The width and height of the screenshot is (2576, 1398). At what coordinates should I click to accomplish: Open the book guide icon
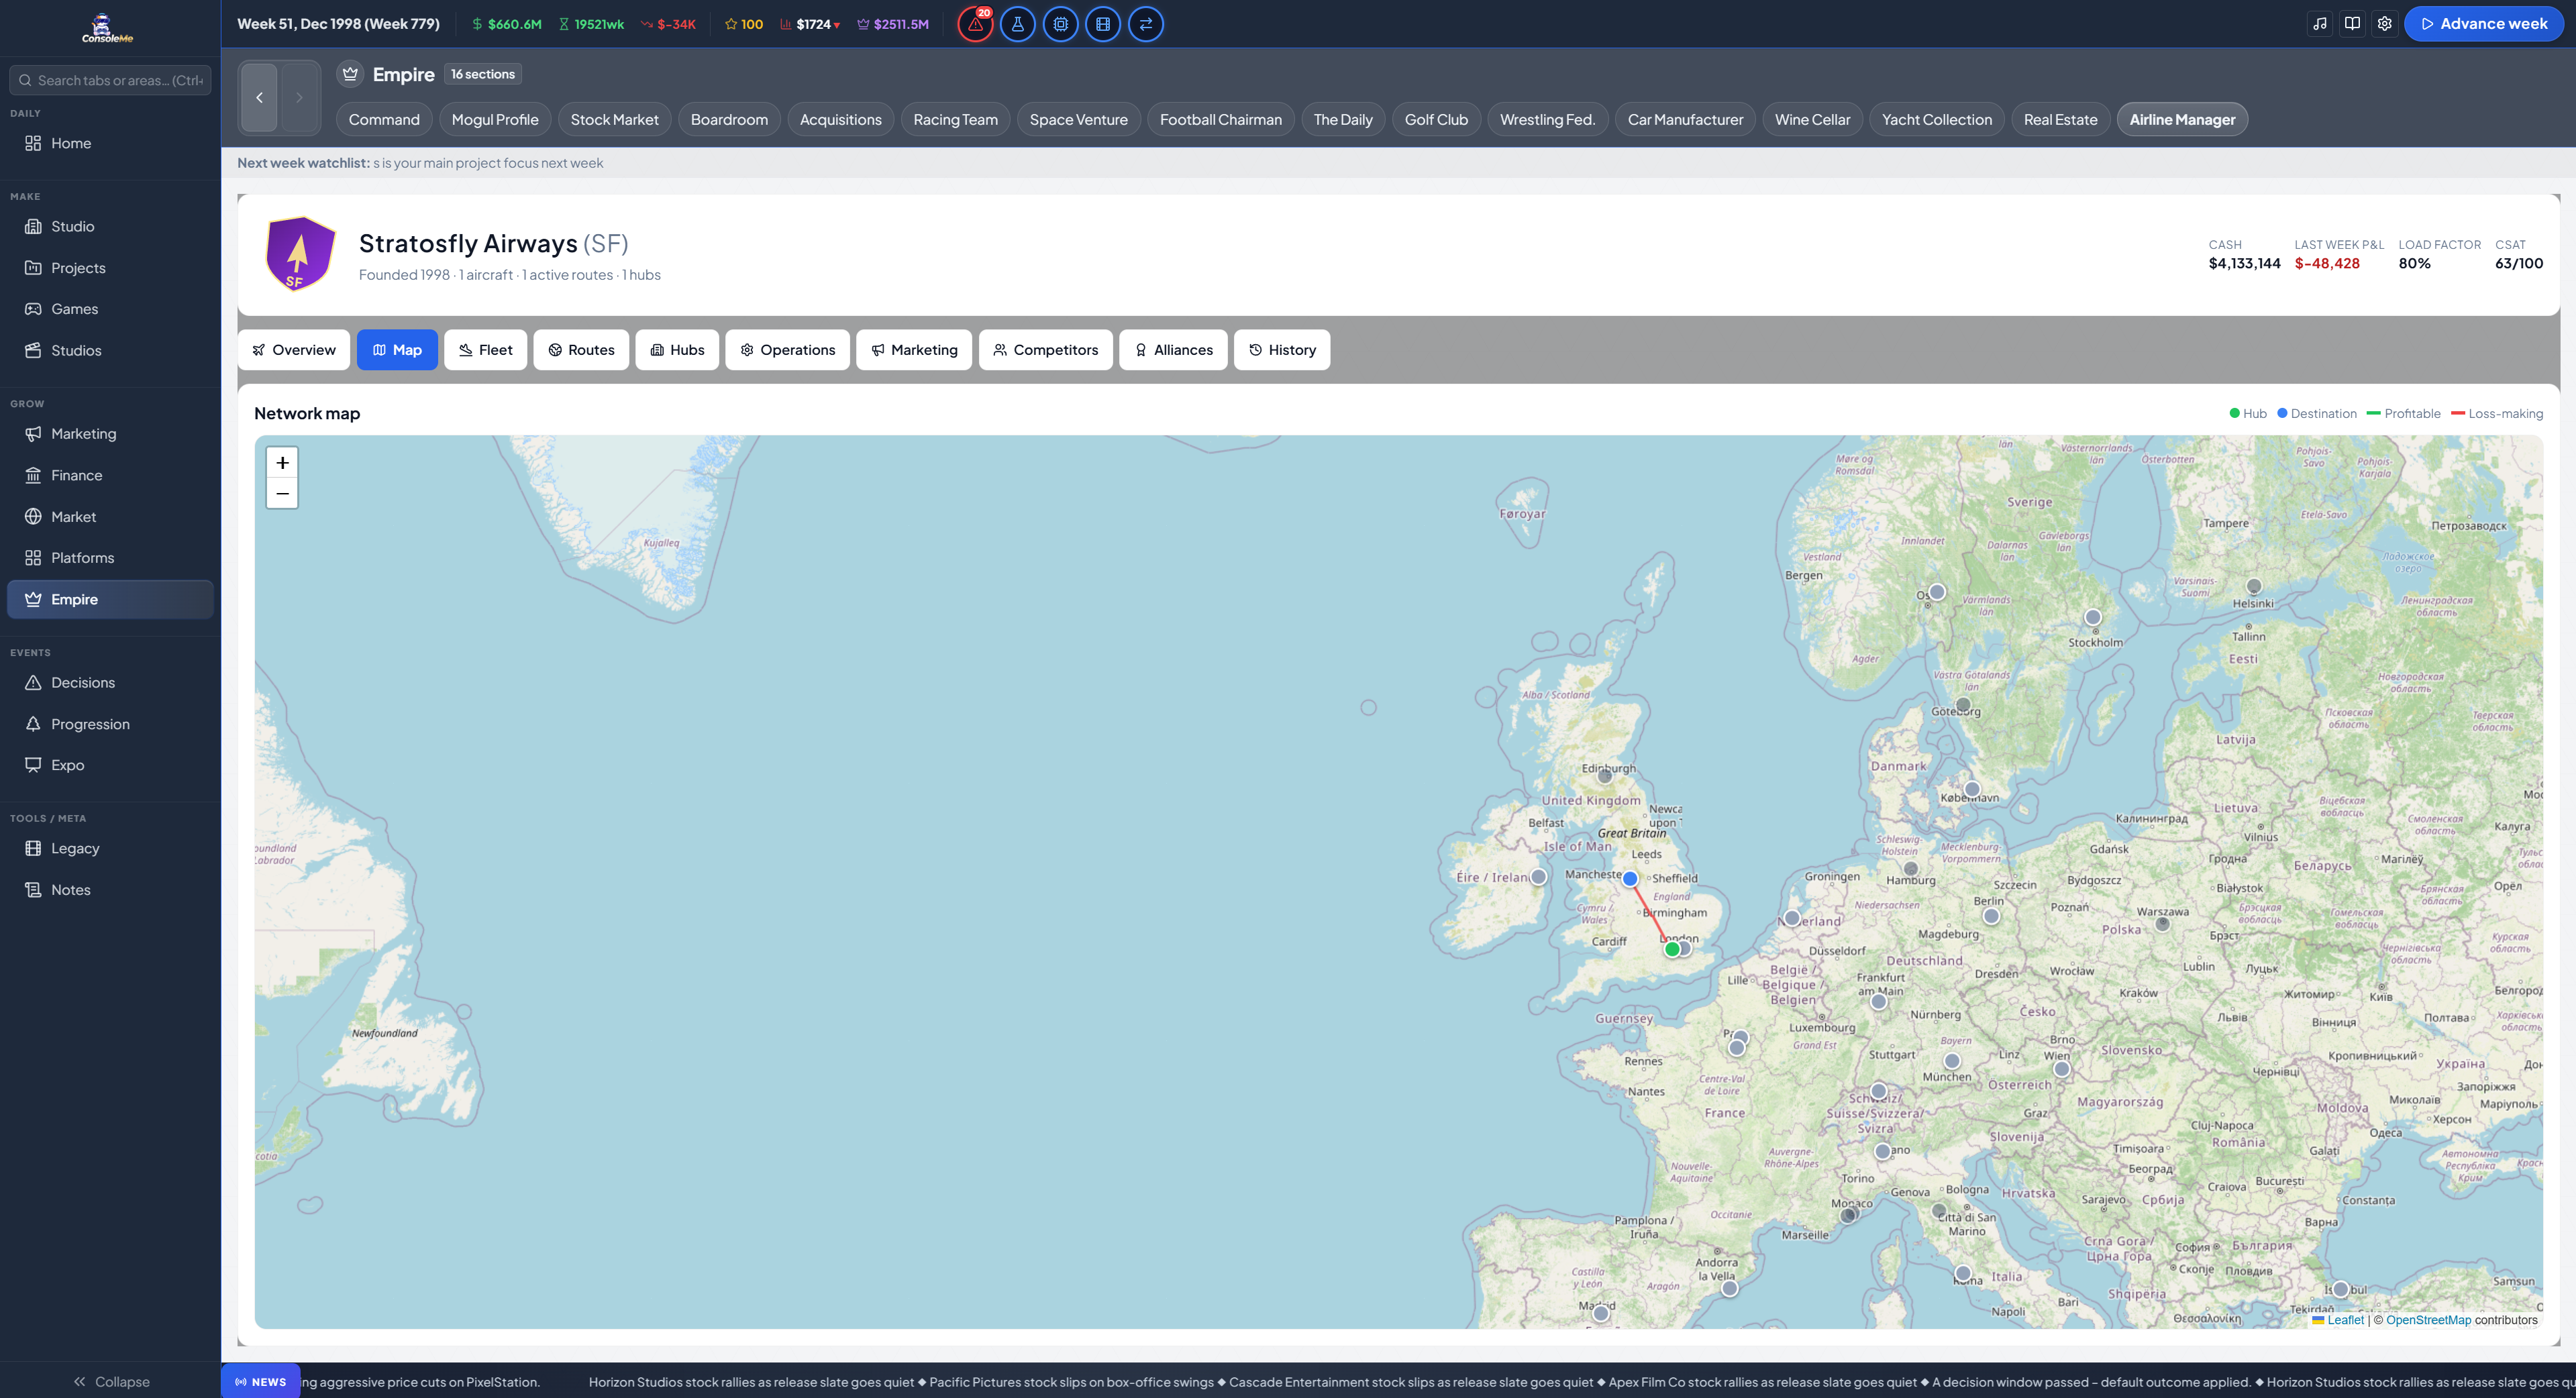[2352, 24]
